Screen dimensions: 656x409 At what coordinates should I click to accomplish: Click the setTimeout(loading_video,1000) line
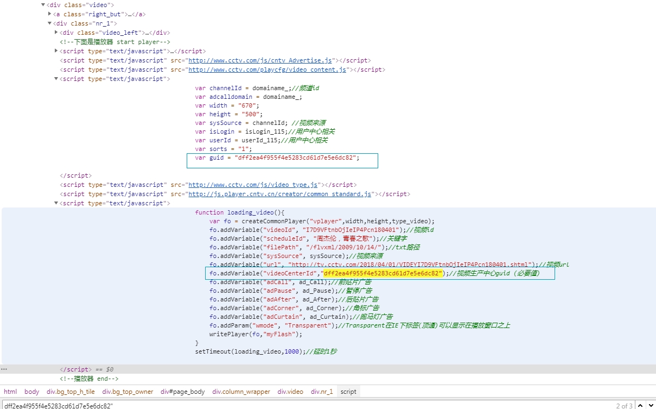[x=266, y=351]
